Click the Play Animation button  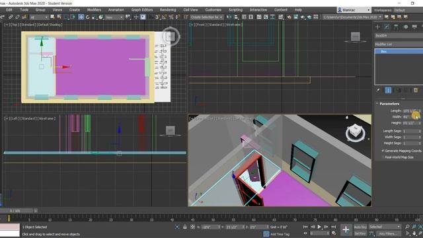click(319, 227)
